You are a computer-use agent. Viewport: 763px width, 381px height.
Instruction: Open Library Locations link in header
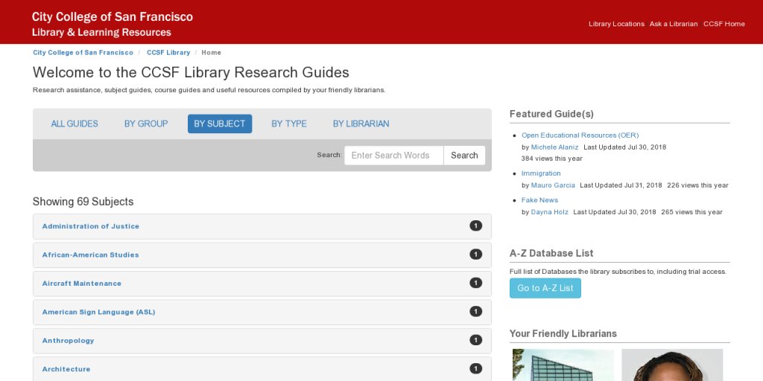pyautogui.click(x=616, y=24)
